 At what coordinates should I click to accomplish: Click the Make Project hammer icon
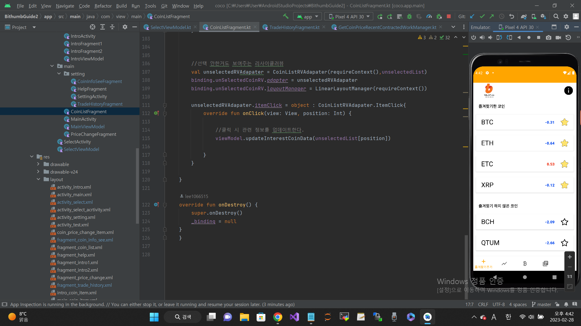(x=286, y=16)
